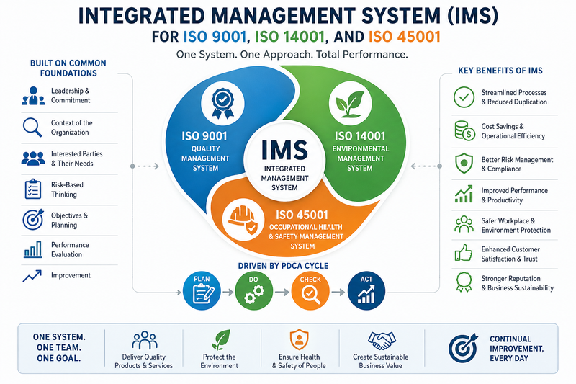This screenshot has height=384, width=576.
Task: Click the ACT growth chart circle
Action: [366, 291]
